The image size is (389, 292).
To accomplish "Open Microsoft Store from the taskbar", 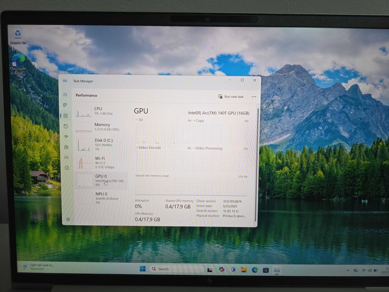I will click(x=266, y=270).
